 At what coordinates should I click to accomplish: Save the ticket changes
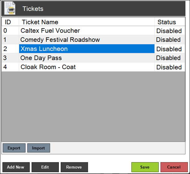click(145, 167)
